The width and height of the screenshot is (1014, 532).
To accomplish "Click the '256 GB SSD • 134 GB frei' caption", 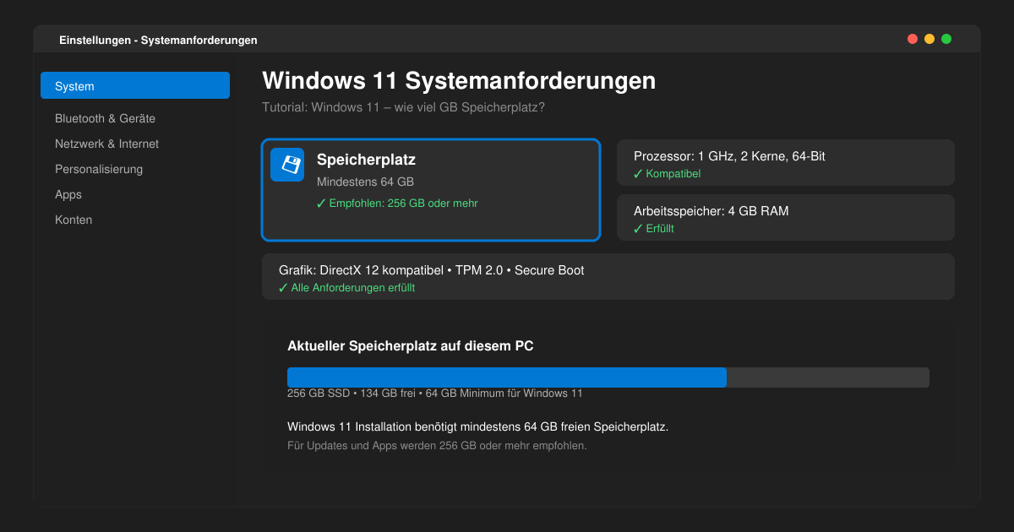I will tap(435, 394).
